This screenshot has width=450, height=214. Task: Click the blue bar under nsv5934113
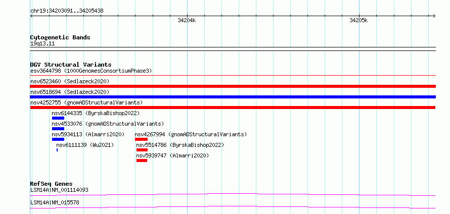click(x=58, y=139)
